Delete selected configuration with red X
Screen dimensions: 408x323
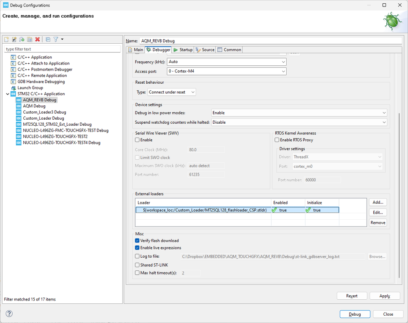pyautogui.click(x=38, y=39)
